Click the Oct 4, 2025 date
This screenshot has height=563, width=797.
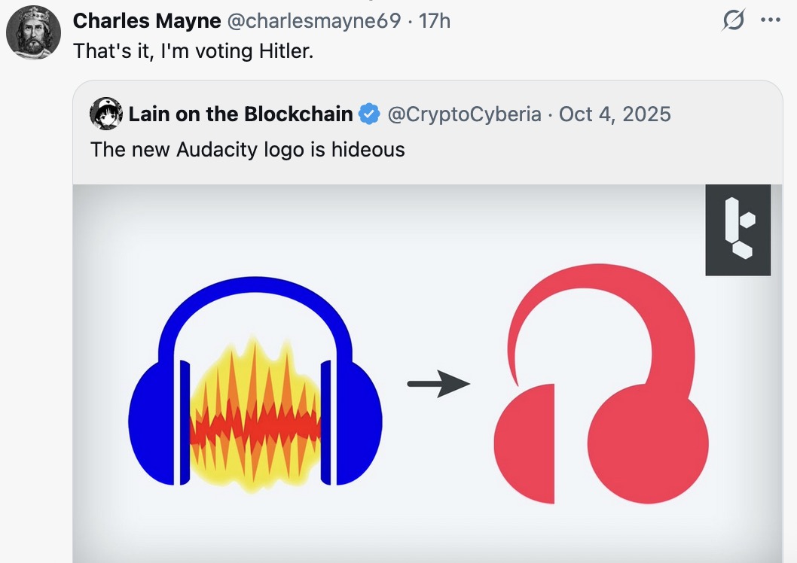(x=615, y=114)
